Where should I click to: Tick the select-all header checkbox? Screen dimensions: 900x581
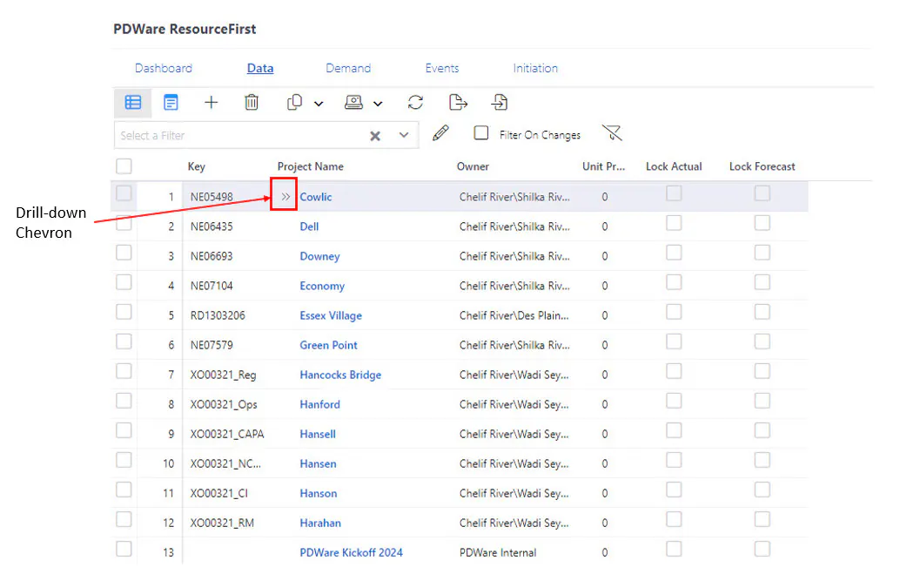click(124, 166)
